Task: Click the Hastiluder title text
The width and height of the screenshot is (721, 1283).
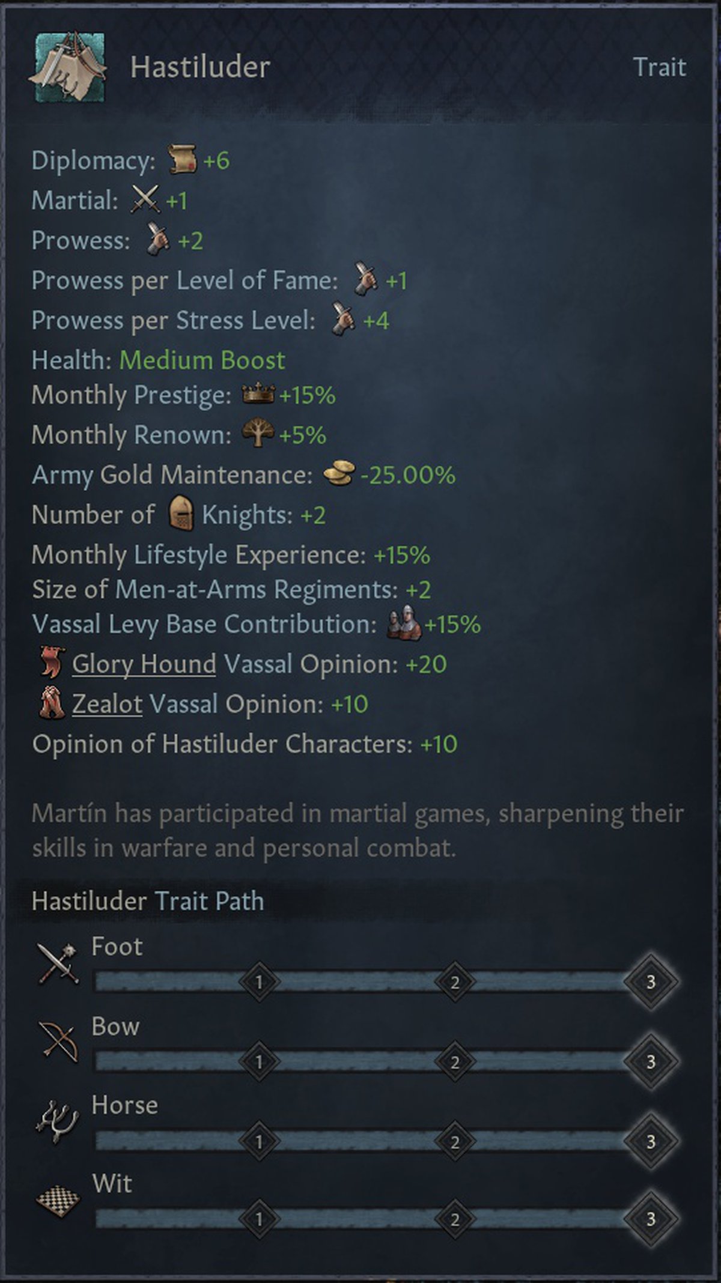Action: click(200, 67)
